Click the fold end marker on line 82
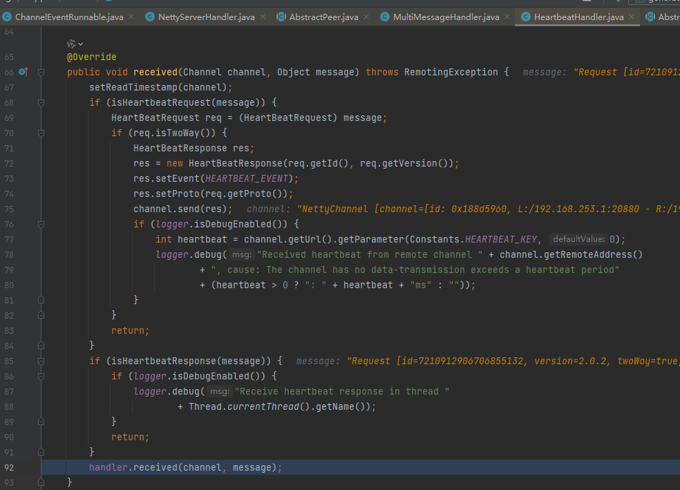 coord(41,315)
